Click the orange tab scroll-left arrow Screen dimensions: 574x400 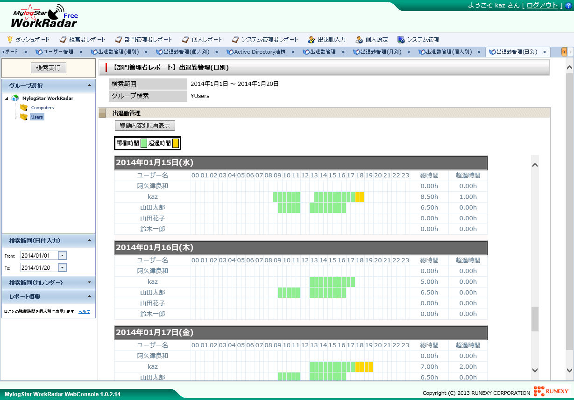tap(564, 52)
